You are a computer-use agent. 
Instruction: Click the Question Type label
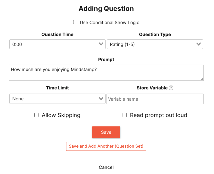(155, 34)
